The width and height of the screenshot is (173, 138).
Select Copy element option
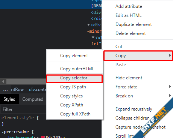[74, 56]
